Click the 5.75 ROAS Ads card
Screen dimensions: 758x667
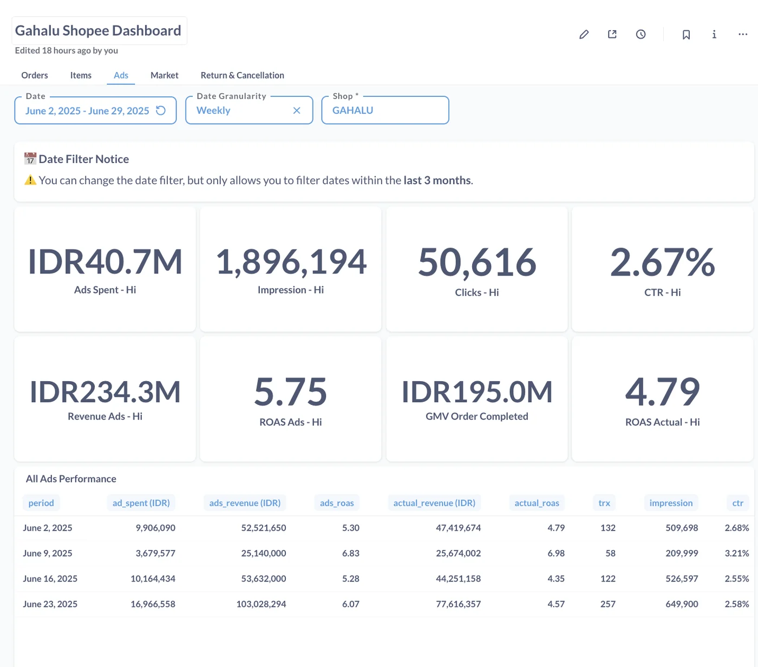(291, 399)
